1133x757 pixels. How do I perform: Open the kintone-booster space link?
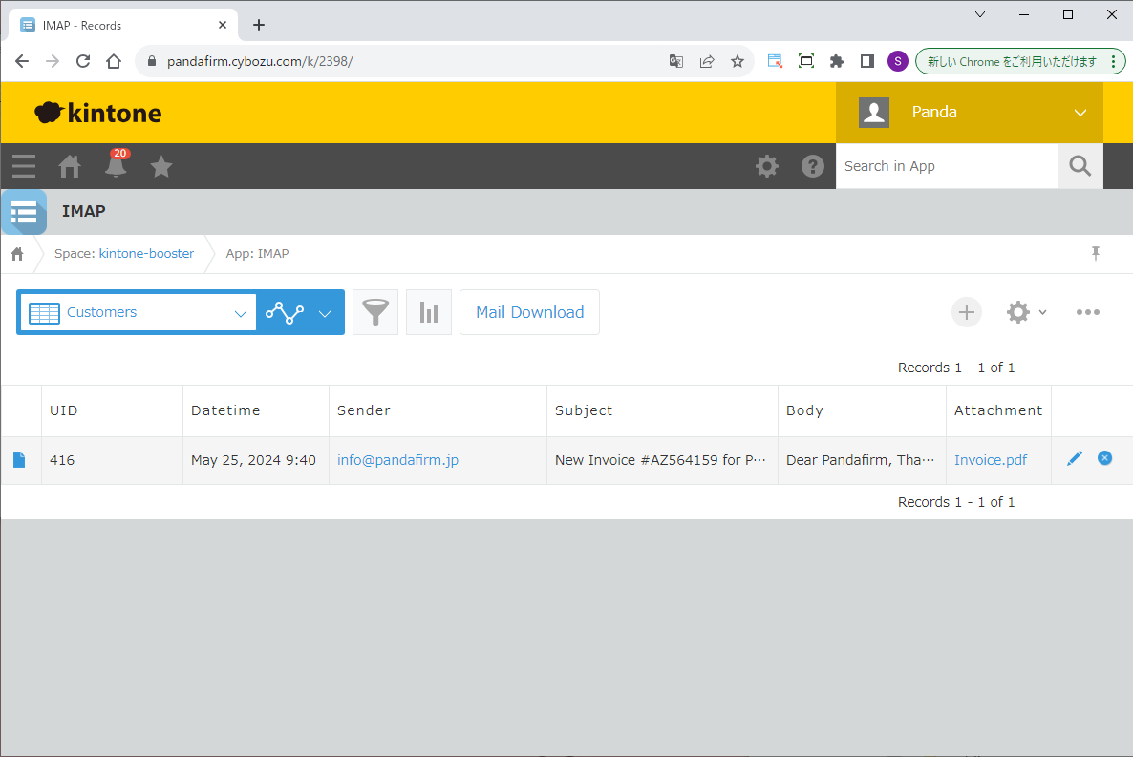[x=146, y=253]
